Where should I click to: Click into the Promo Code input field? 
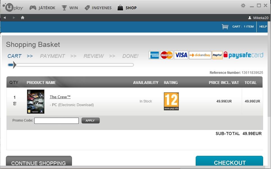(57, 121)
